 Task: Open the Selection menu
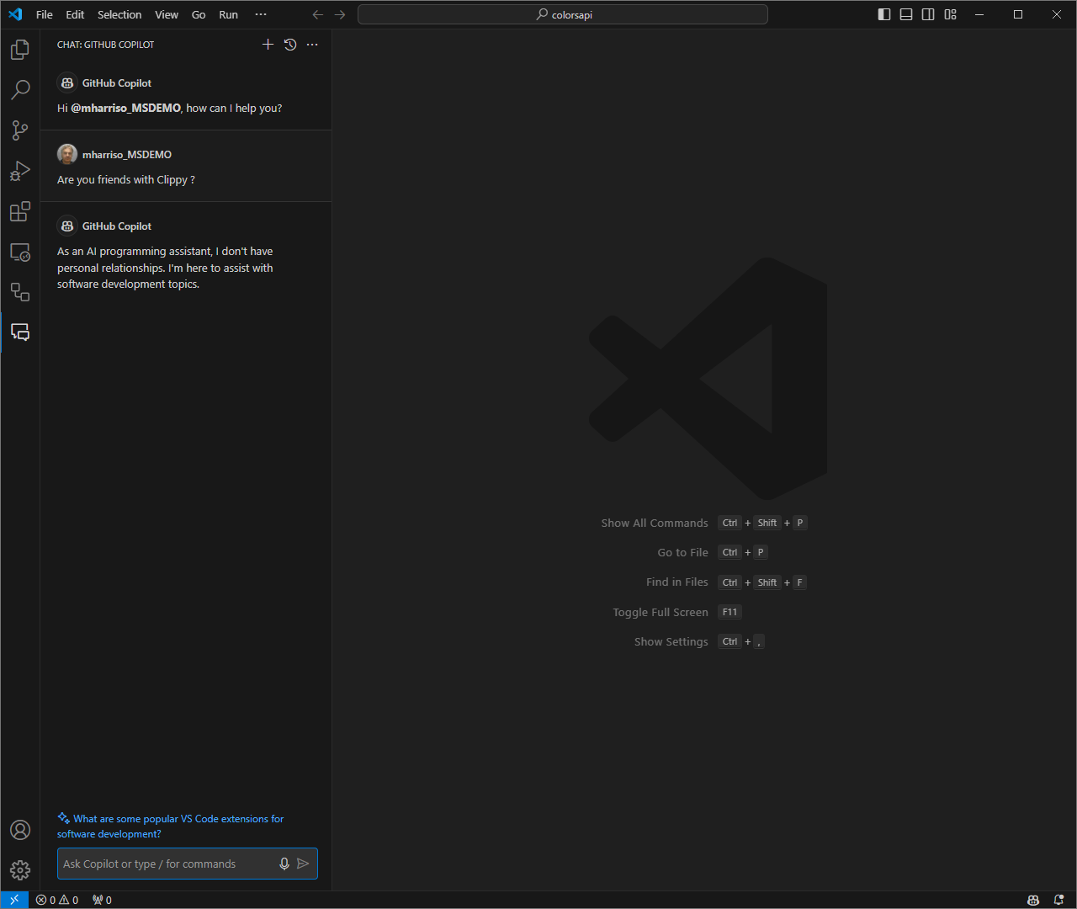coord(119,14)
